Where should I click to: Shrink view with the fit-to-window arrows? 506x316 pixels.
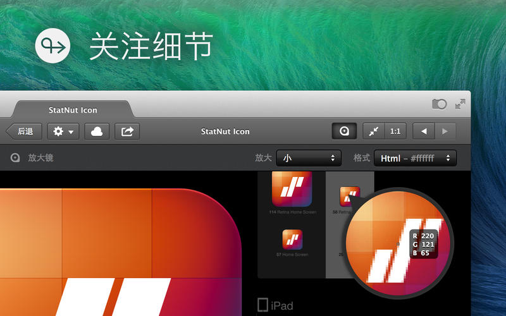(374, 131)
